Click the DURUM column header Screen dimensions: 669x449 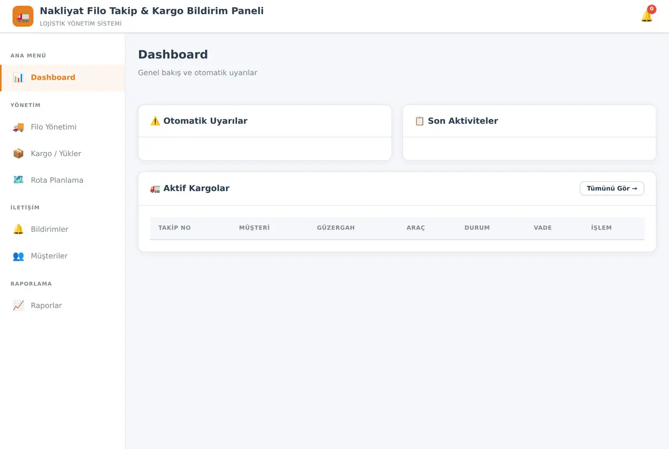coord(477,228)
